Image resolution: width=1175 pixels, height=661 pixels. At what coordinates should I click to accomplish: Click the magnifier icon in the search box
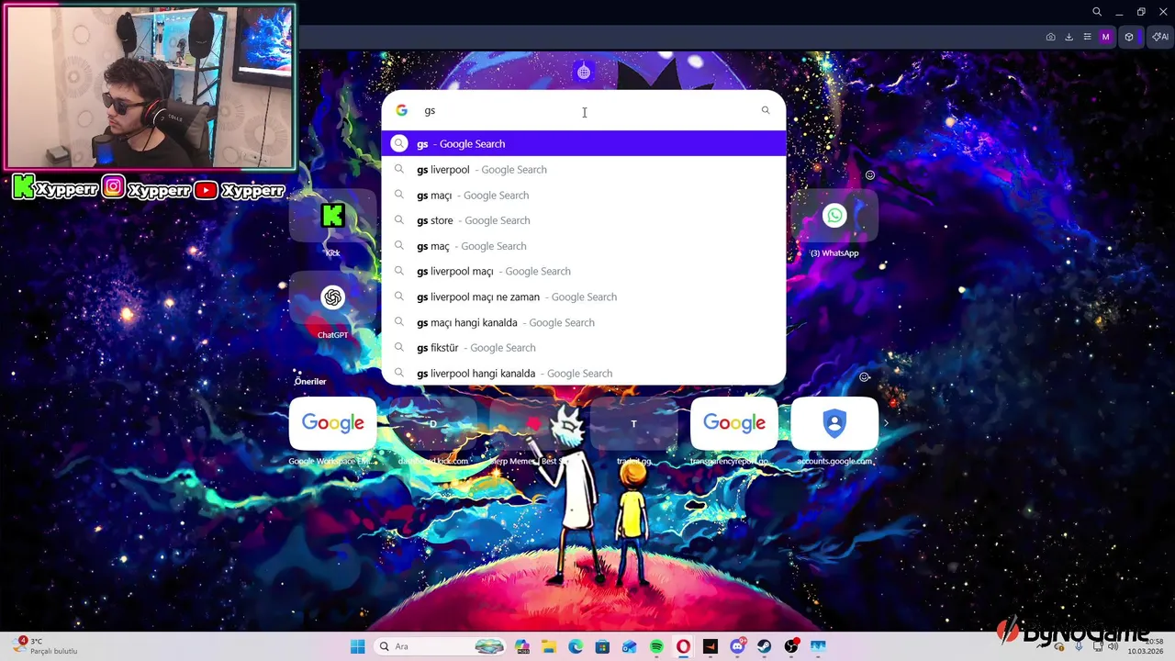765,110
